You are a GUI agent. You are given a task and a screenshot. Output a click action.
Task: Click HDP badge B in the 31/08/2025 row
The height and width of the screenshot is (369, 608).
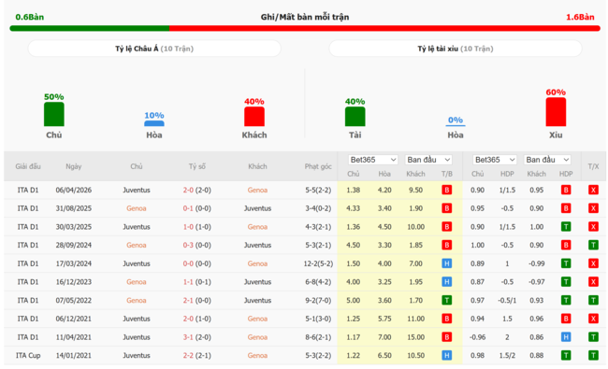566,208
